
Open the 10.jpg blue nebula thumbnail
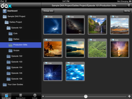click(x=53, y=26)
